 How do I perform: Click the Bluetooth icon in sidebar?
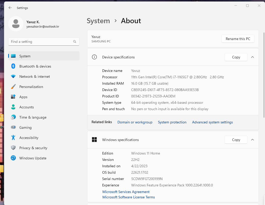point(13,66)
